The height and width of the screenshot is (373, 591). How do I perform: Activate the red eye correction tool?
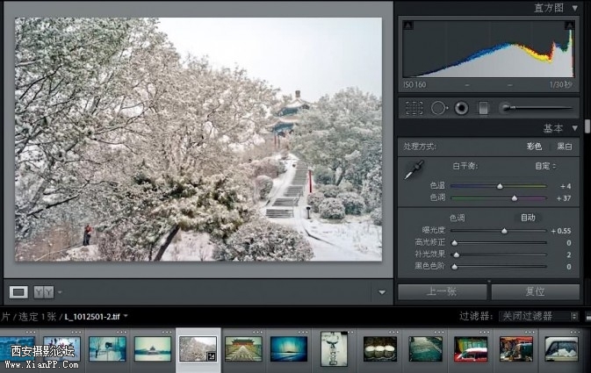click(460, 108)
